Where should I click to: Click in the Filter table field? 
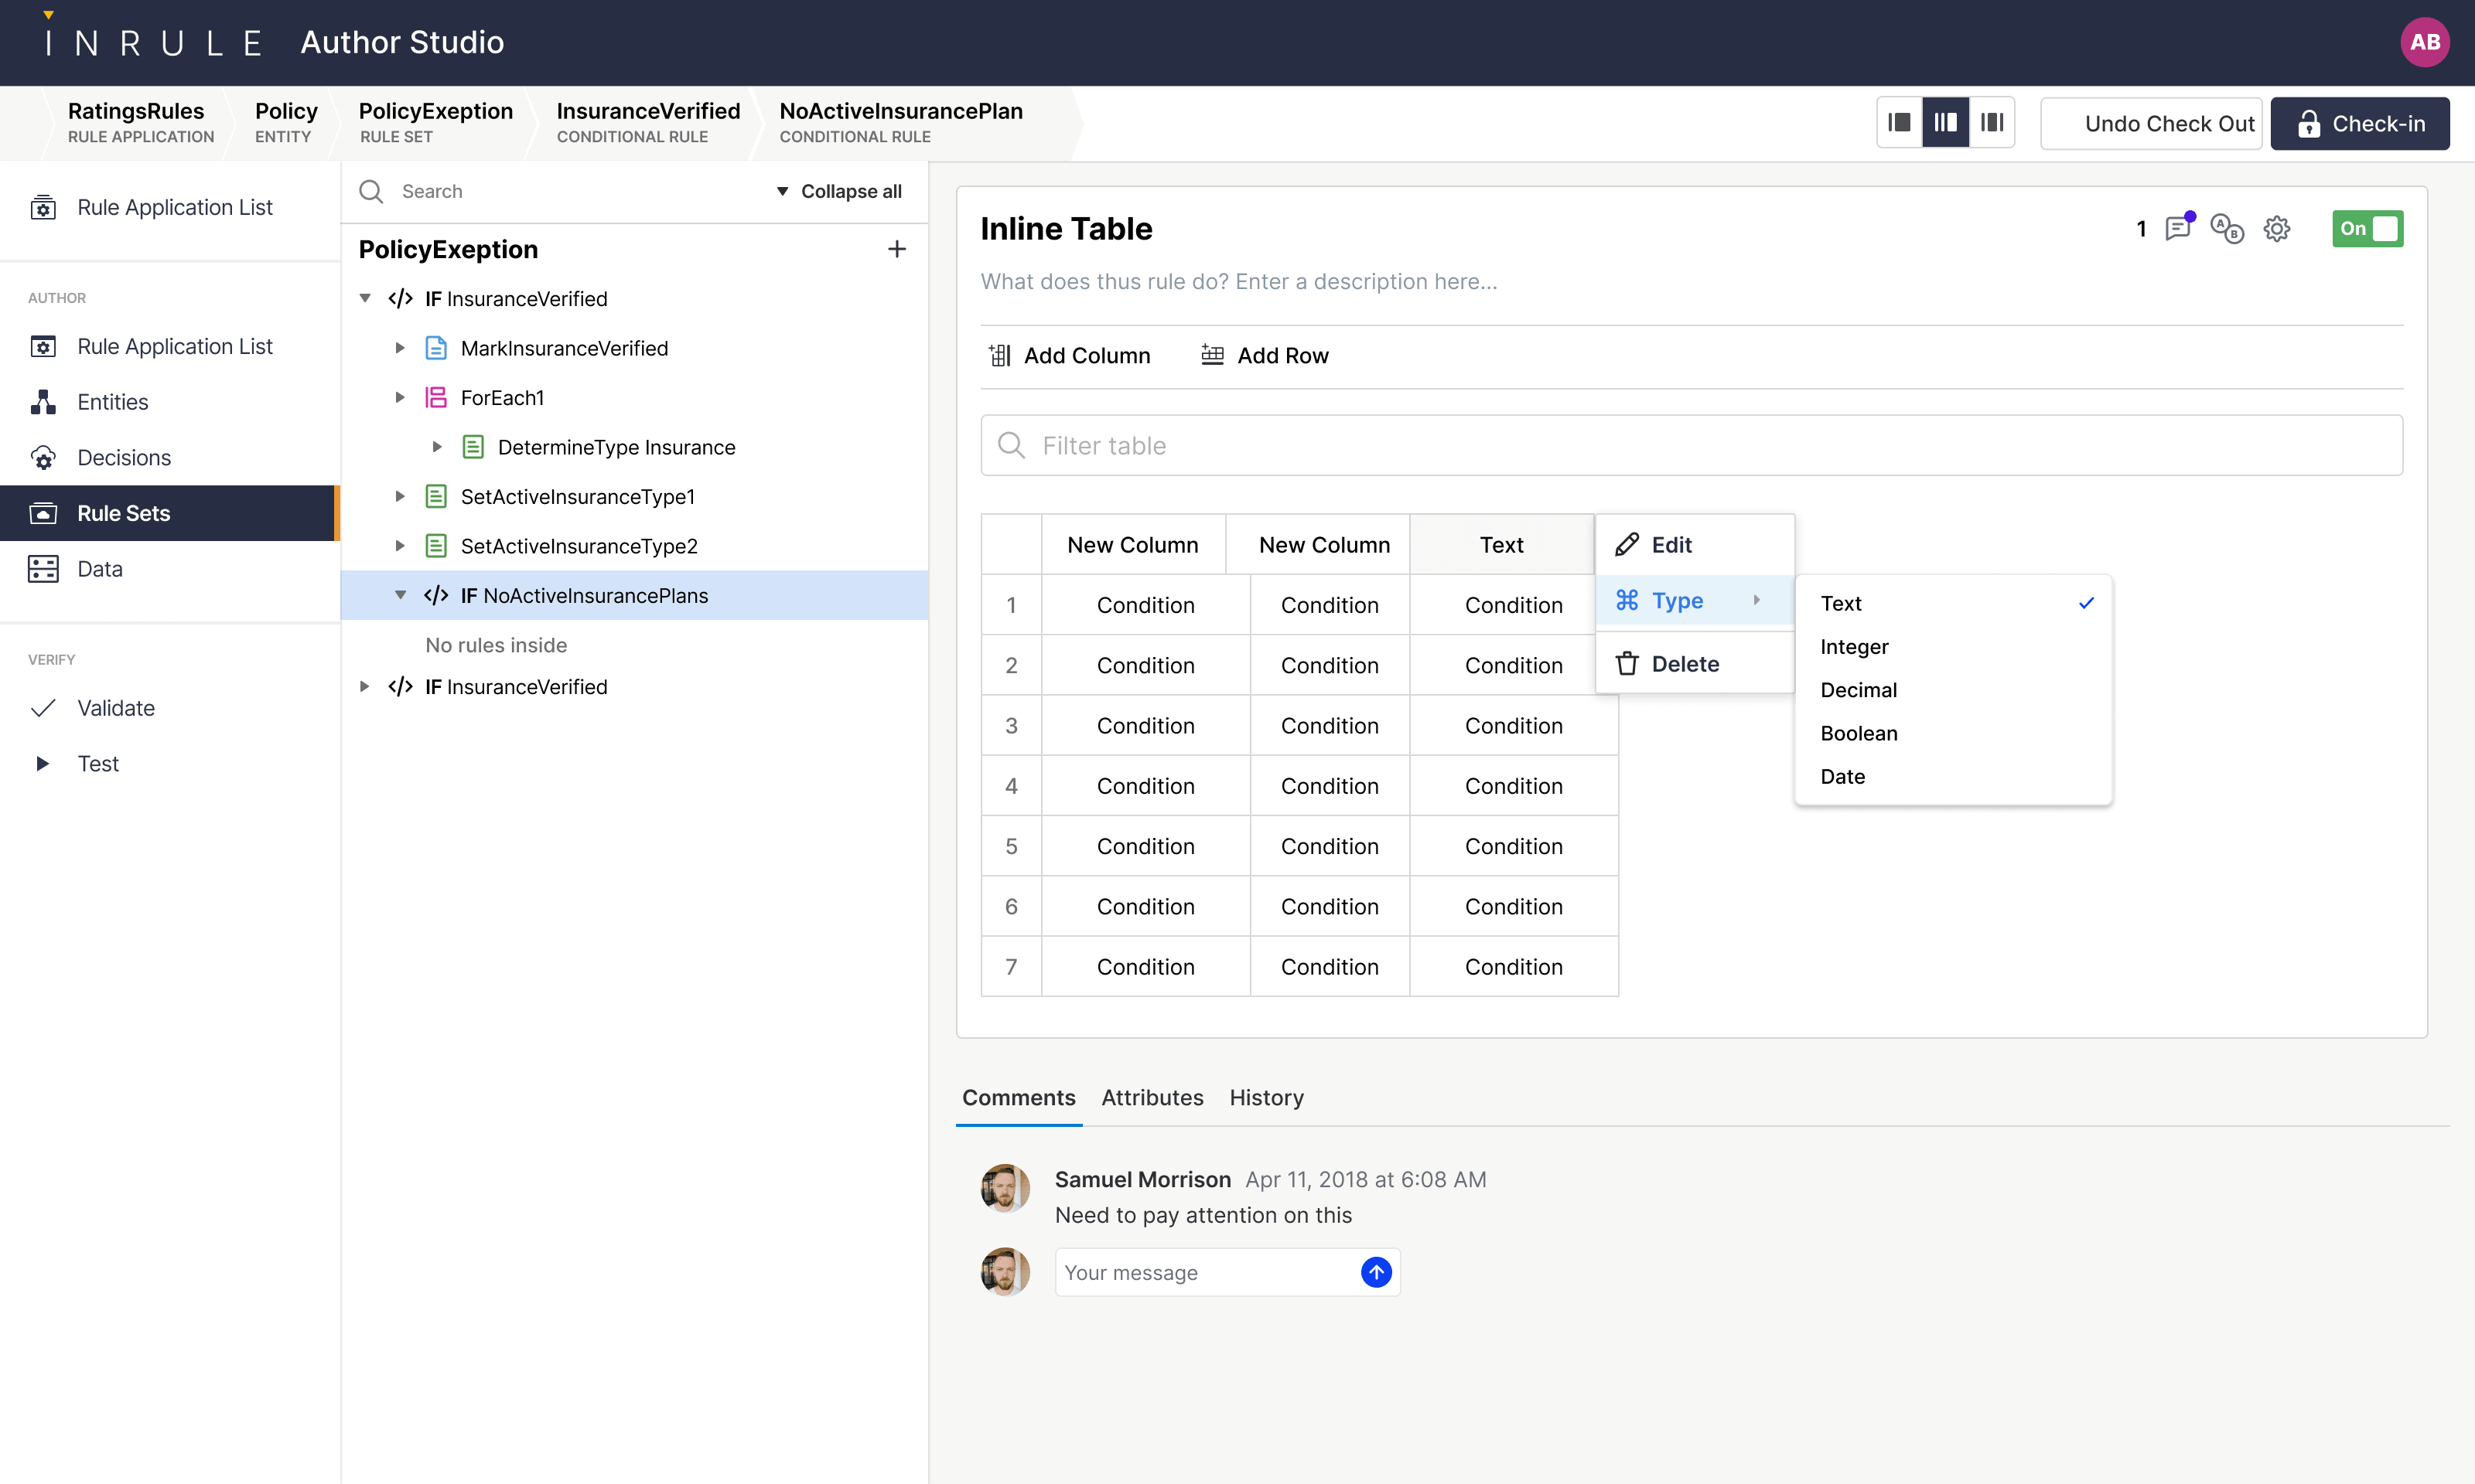click(1692, 445)
